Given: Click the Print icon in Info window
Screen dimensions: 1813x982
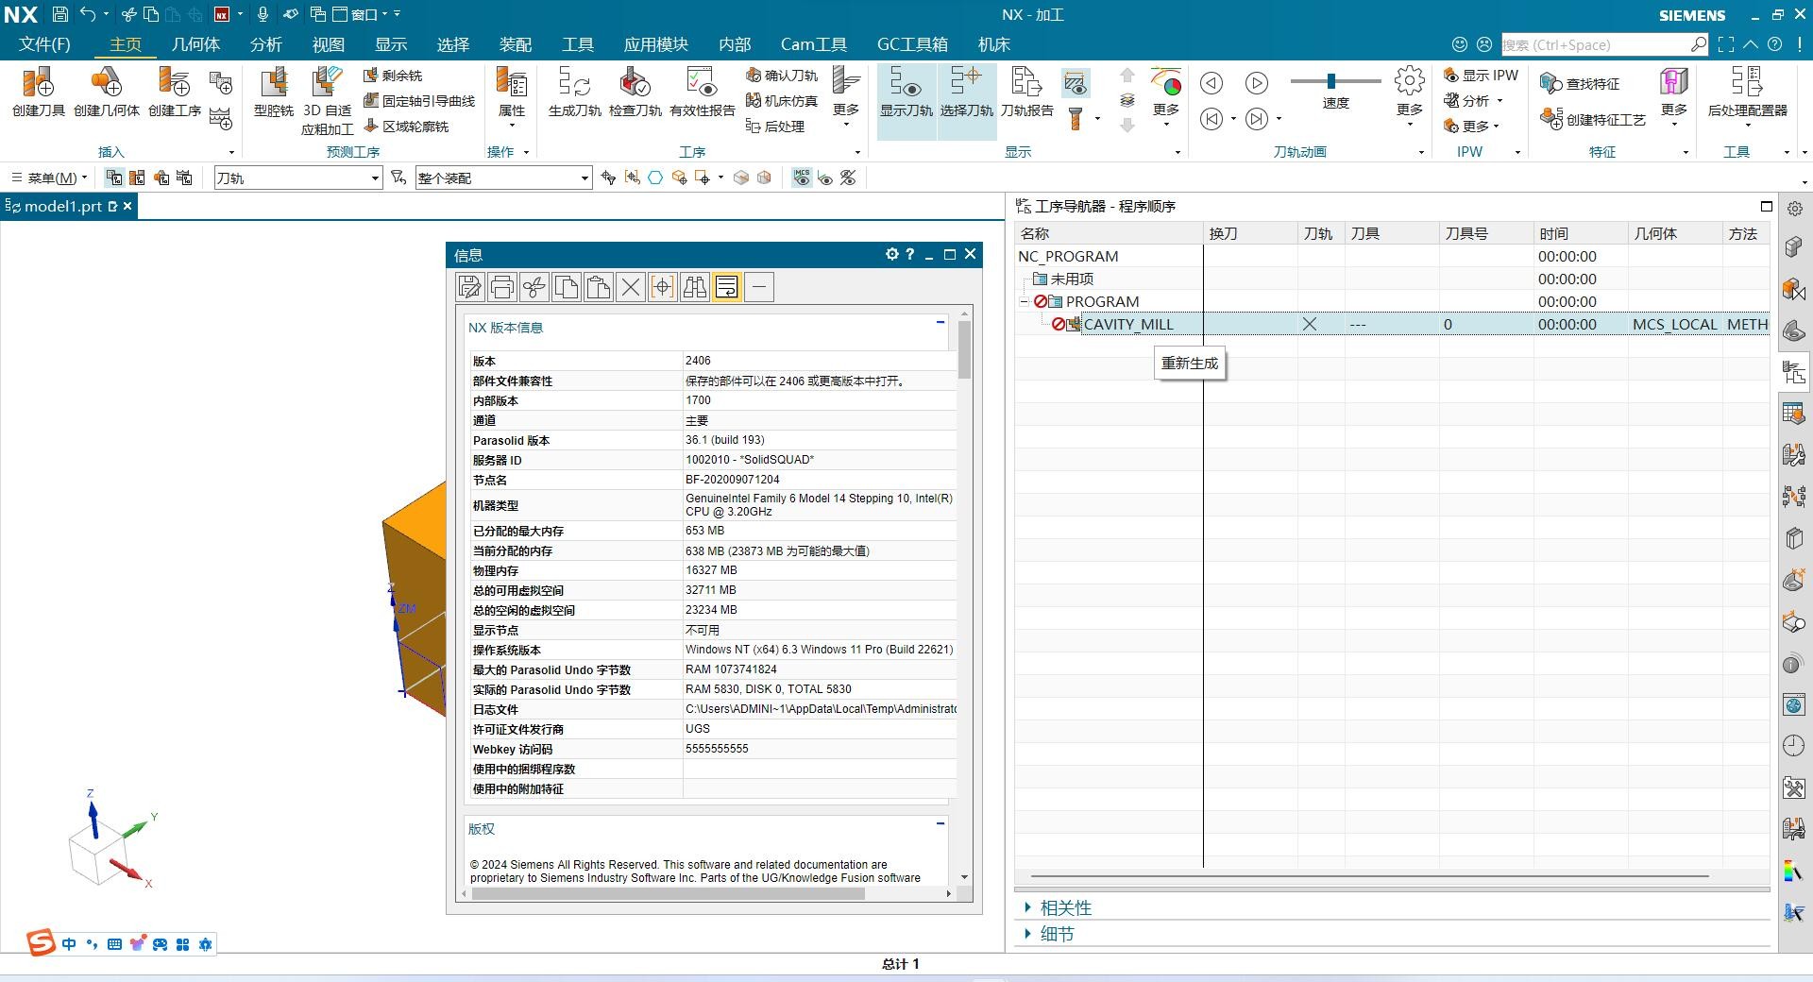Looking at the screenshot, I should 502,287.
